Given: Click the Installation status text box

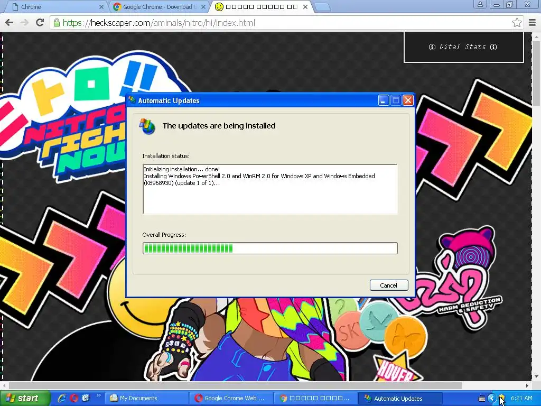Looking at the screenshot, I should 270,189.
